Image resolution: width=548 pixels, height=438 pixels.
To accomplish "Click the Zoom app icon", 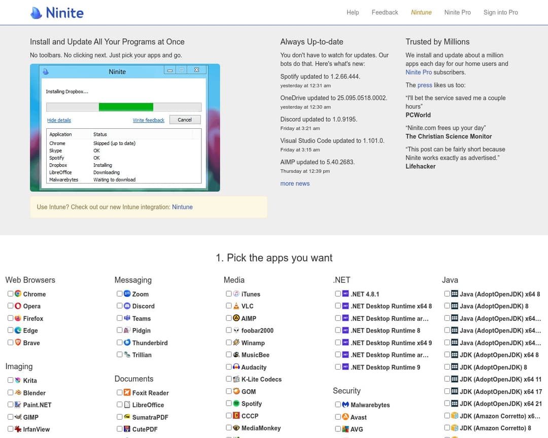I will tap(127, 294).
